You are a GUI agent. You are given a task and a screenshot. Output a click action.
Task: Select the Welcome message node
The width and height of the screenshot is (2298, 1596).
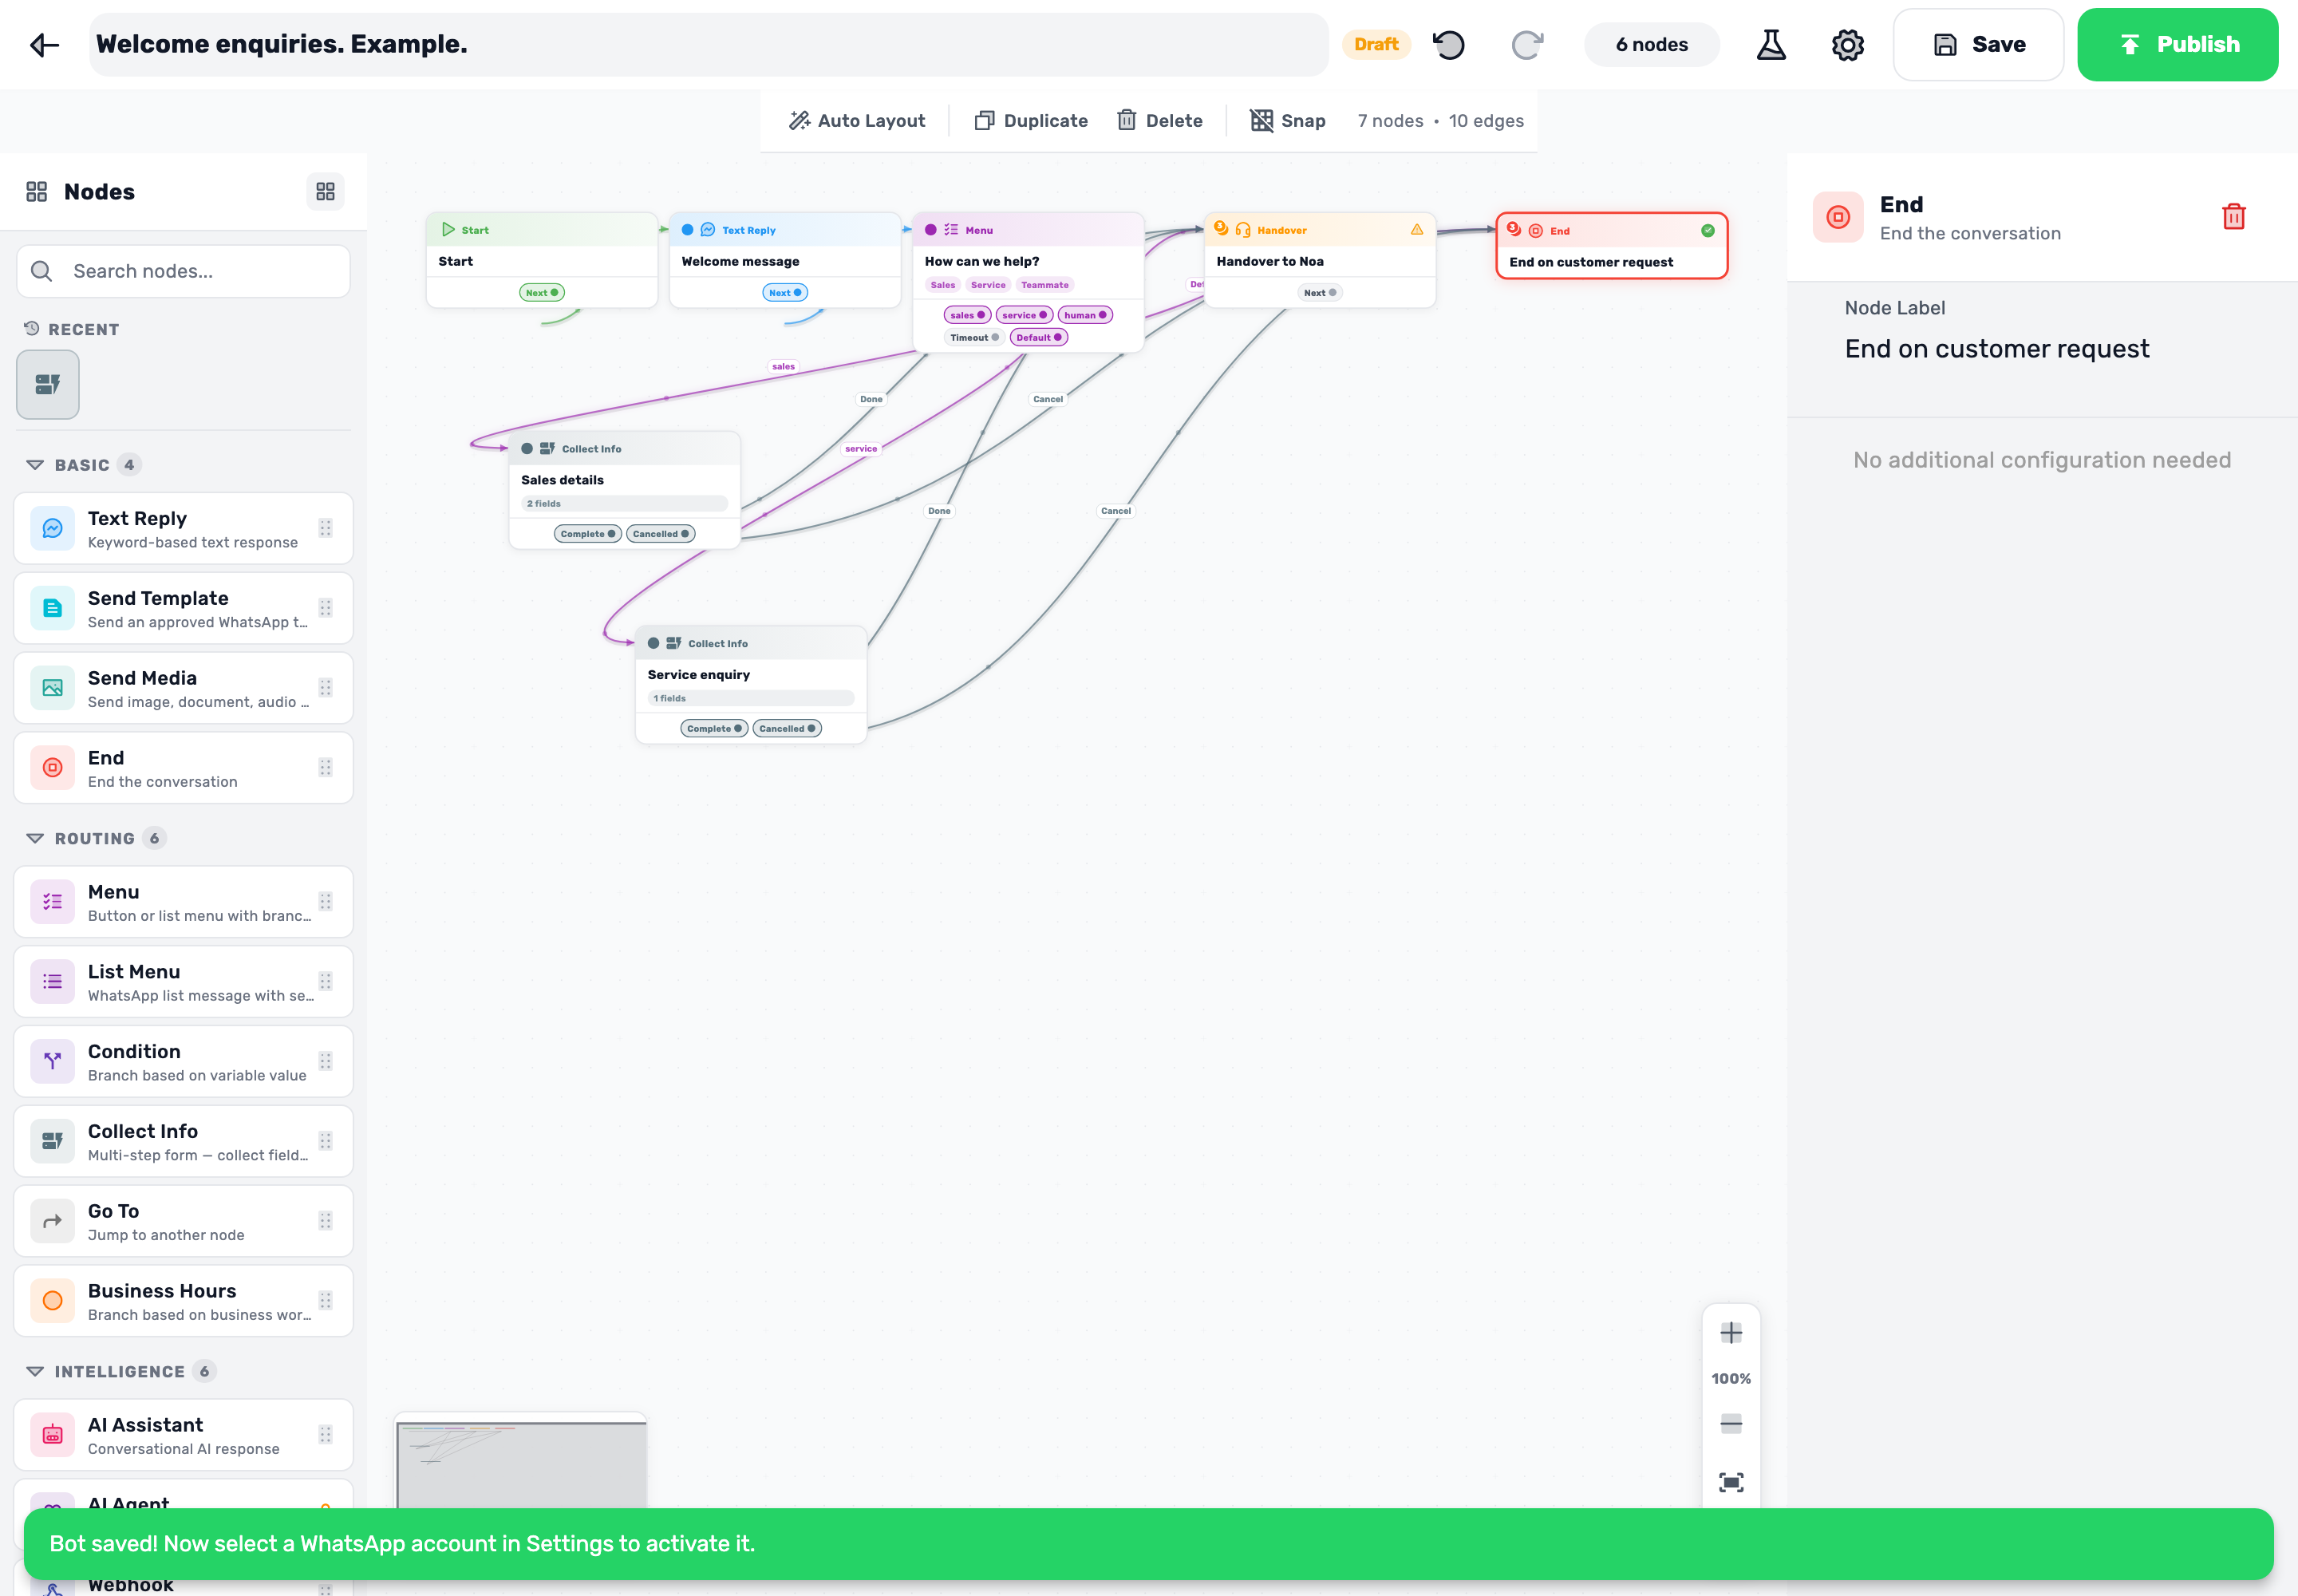click(784, 259)
